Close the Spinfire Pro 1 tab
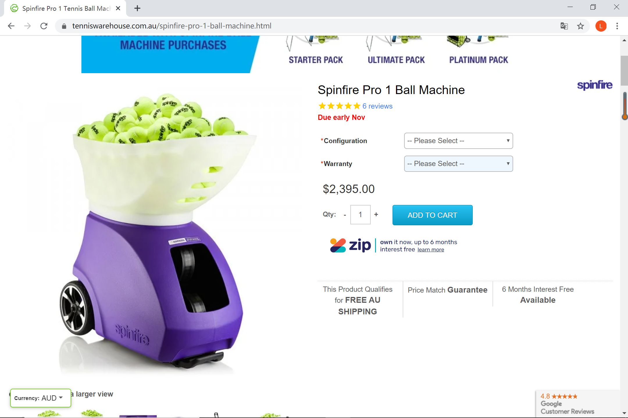This screenshot has height=418, width=628. pyautogui.click(x=118, y=8)
